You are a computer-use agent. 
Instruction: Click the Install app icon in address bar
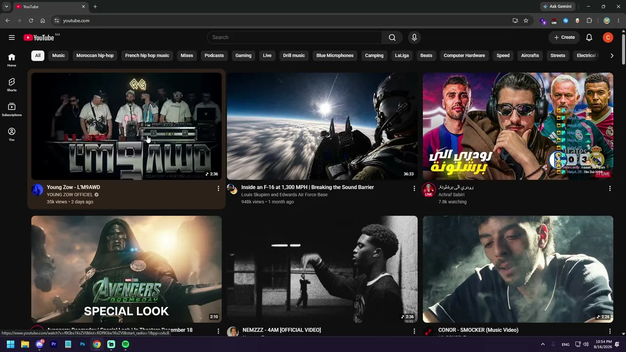[x=515, y=21]
